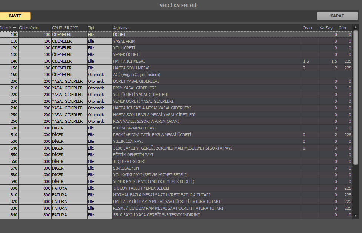Select the ÜCRET description cell
This screenshot has height=233, width=362.
(x=207, y=35)
